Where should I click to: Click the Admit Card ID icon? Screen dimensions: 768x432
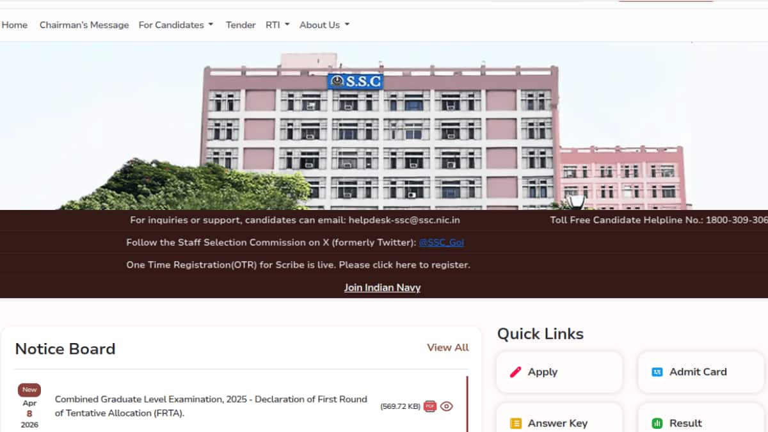[x=657, y=372]
